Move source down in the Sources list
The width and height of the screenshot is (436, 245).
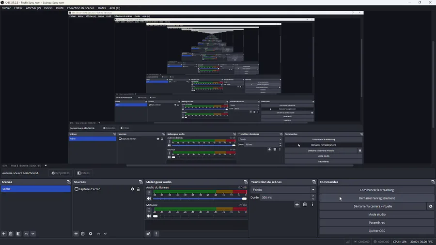pyautogui.click(x=105, y=233)
